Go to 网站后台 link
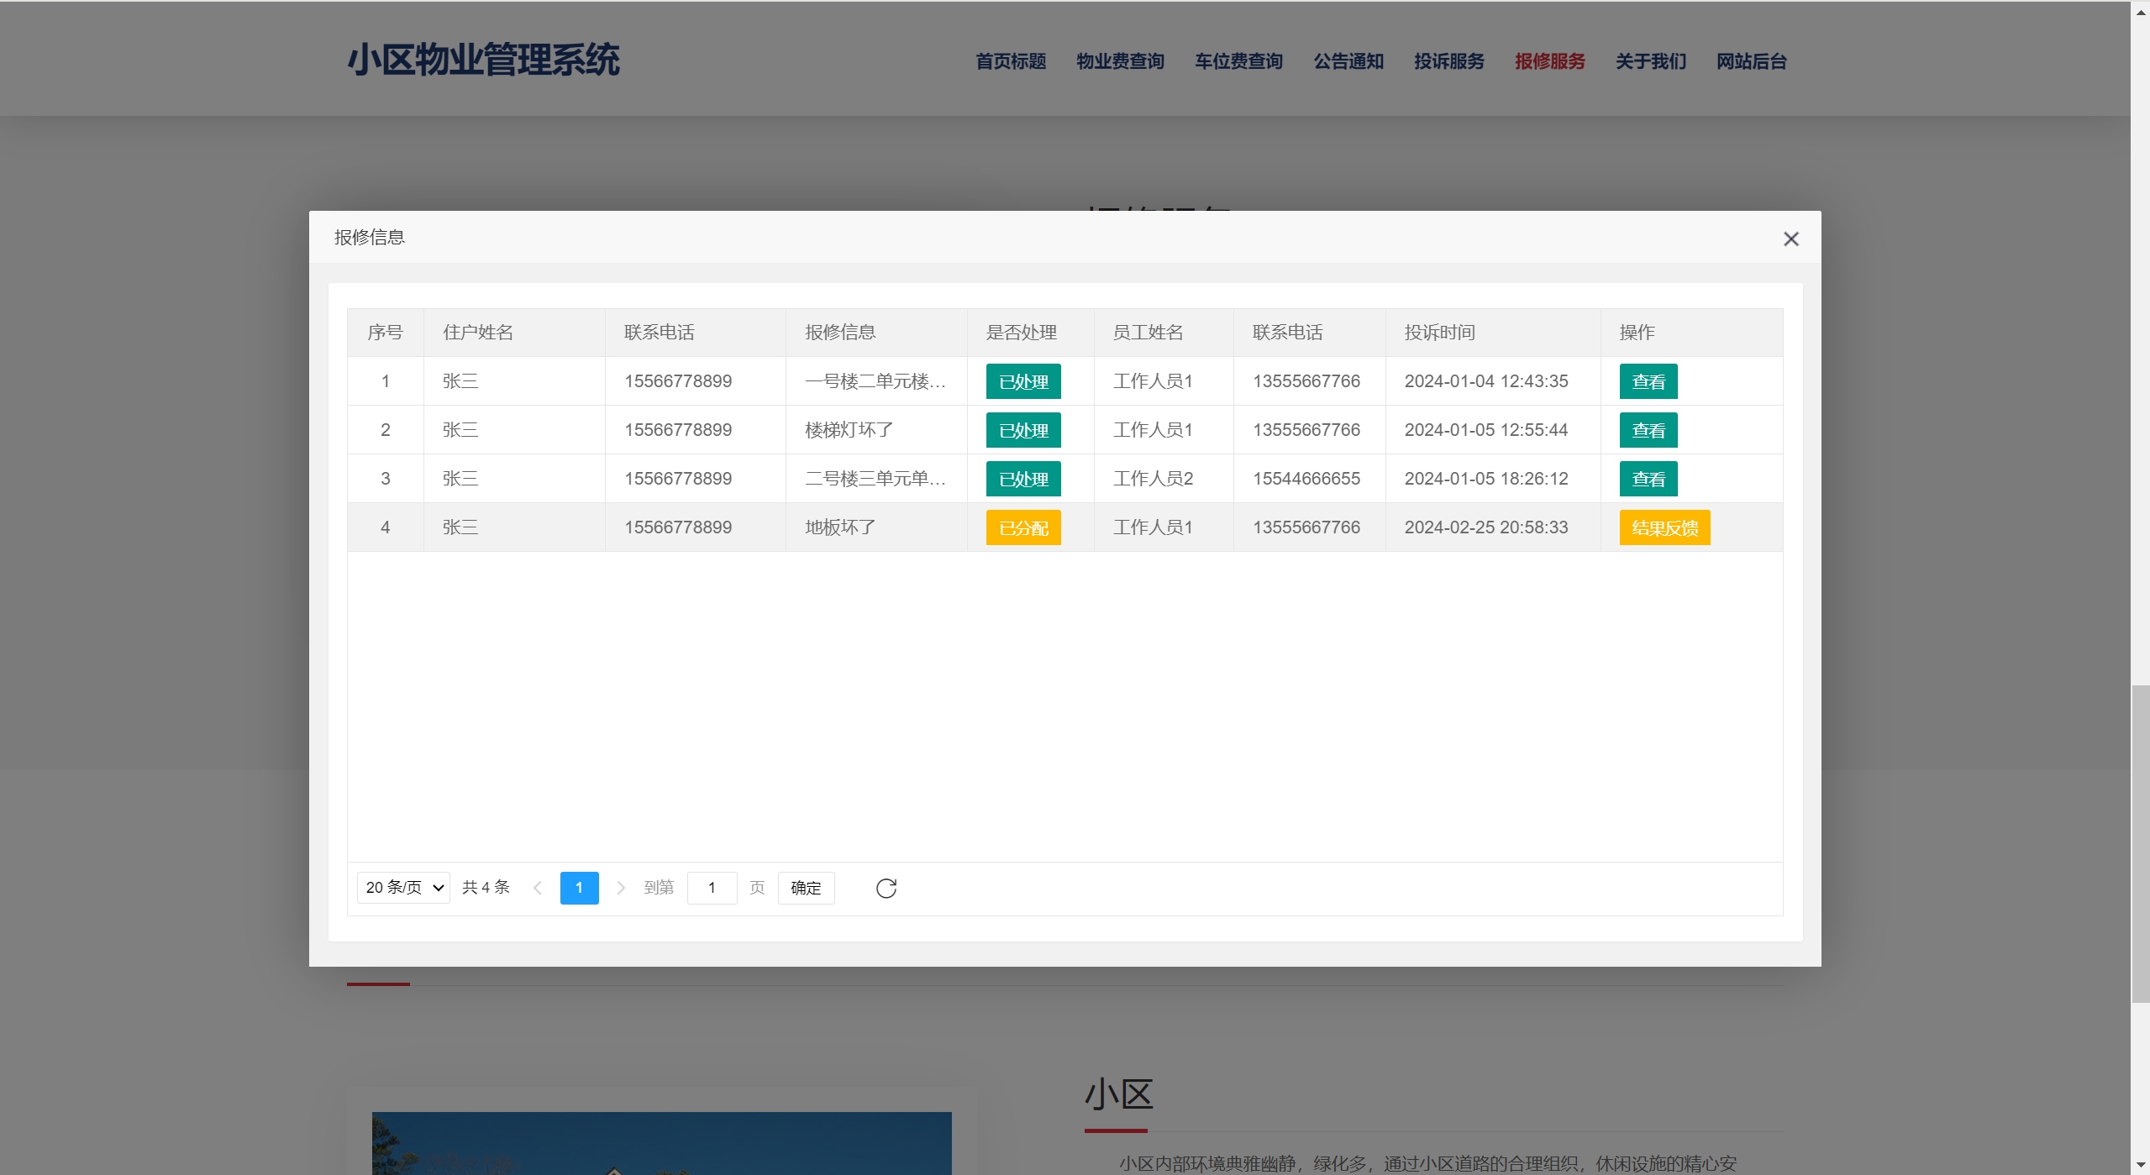Image resolution: width=2150 pixels, height=1175 pixels. coord(1751,61)
